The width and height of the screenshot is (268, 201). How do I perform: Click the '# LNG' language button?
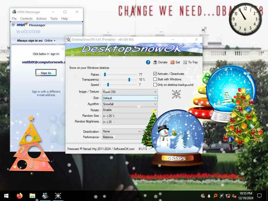pos(143,149)
